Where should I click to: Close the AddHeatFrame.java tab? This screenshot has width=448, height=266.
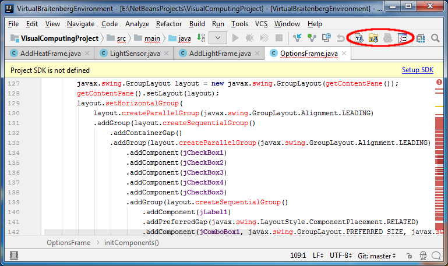pyautogui.click(x=87, y=54)
